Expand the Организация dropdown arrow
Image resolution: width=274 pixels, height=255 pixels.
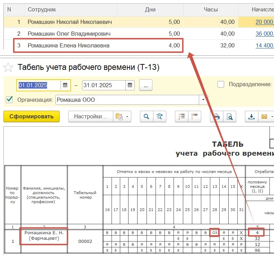coord(203,100)
